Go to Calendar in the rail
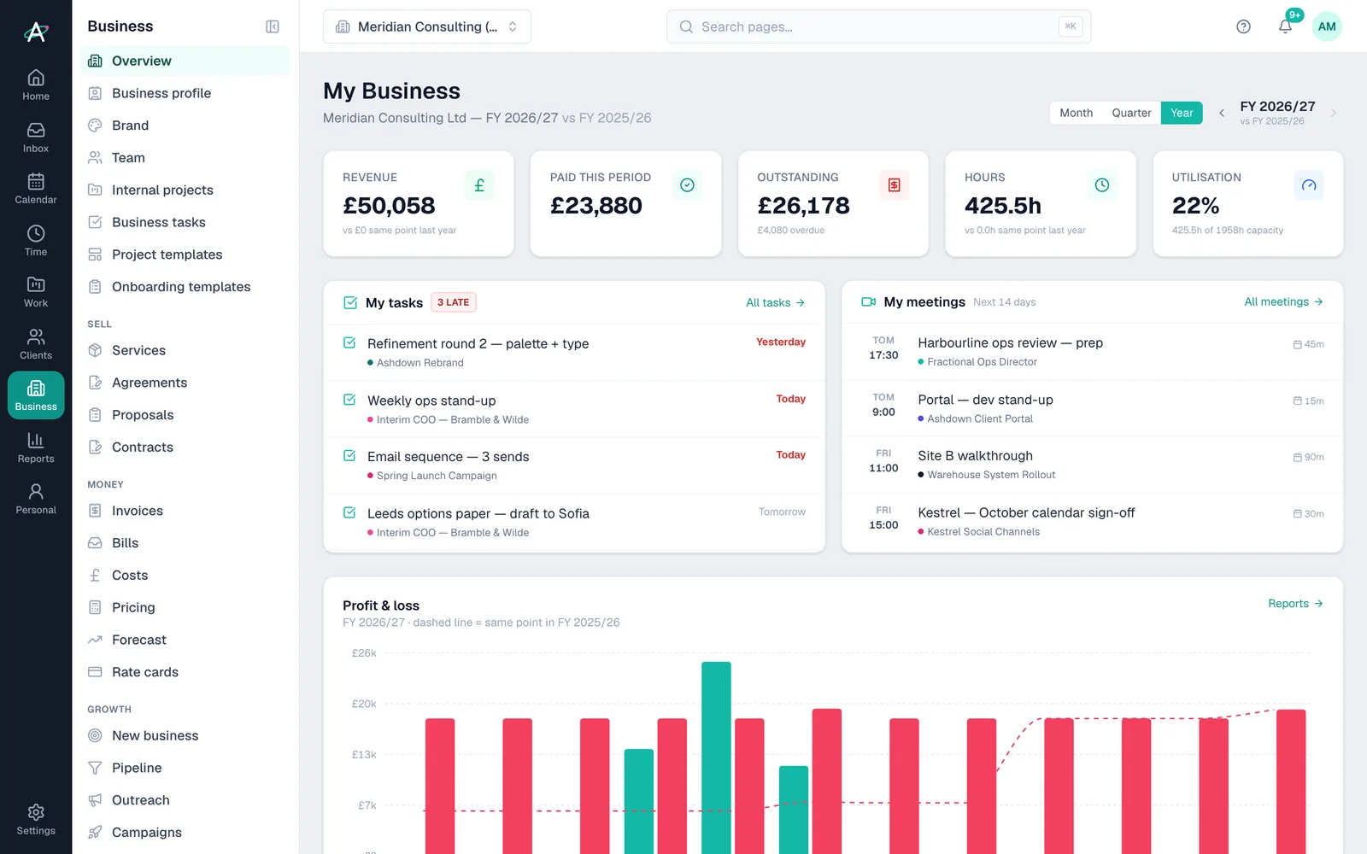This screenshot has width=1367, height=854. (36, 189)
